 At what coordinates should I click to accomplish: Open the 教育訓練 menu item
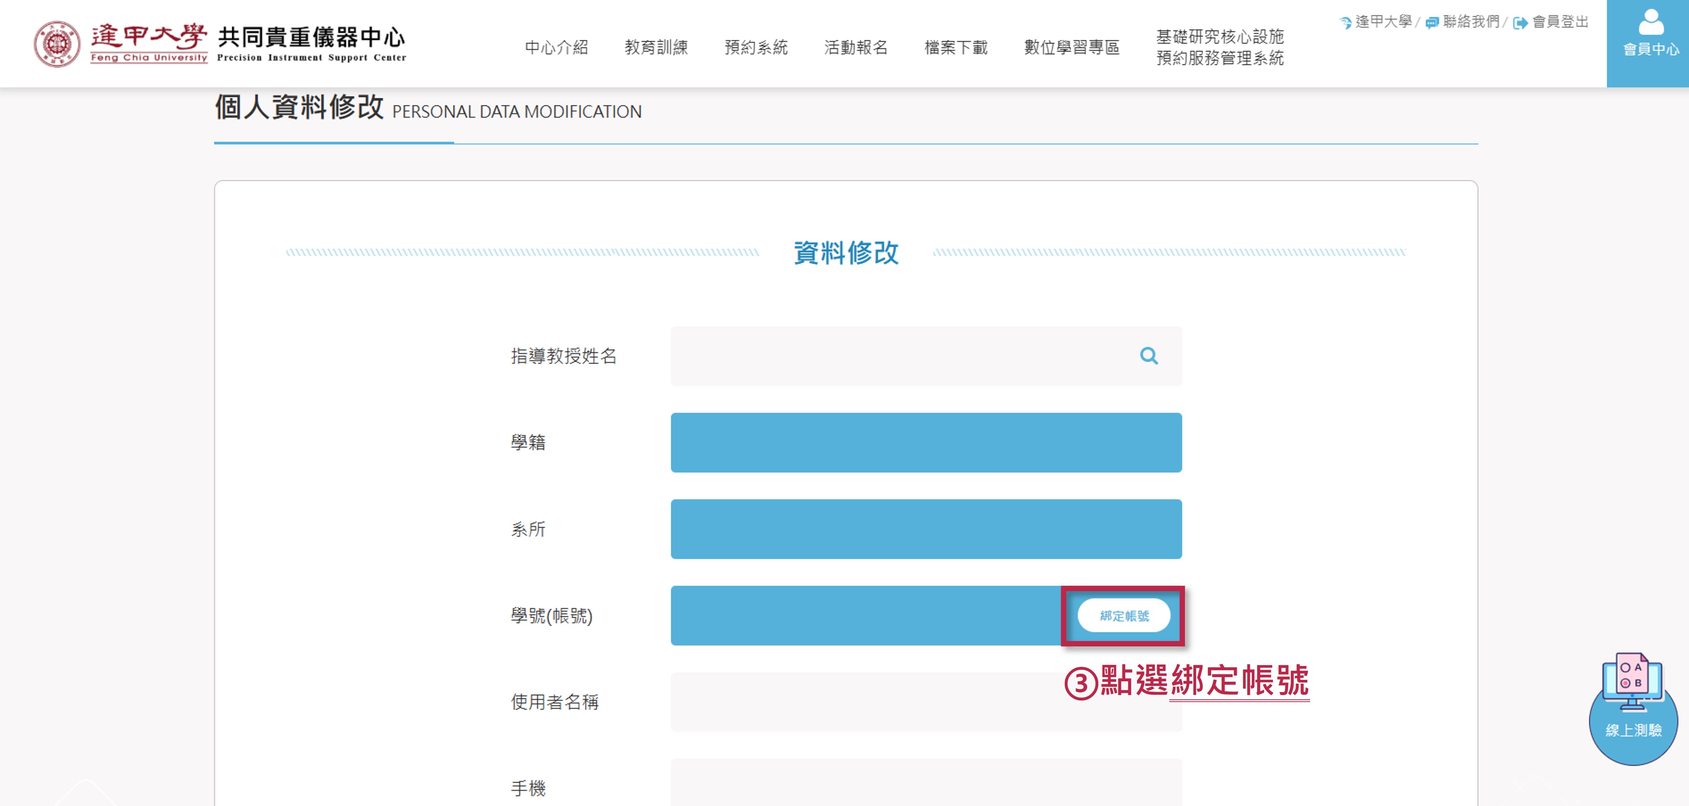tap(656, 47)
